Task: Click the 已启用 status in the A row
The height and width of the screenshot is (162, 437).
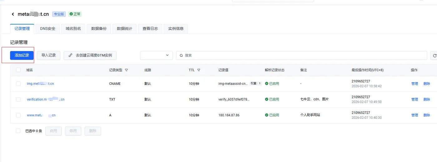Action: click(x=272, y=115)
